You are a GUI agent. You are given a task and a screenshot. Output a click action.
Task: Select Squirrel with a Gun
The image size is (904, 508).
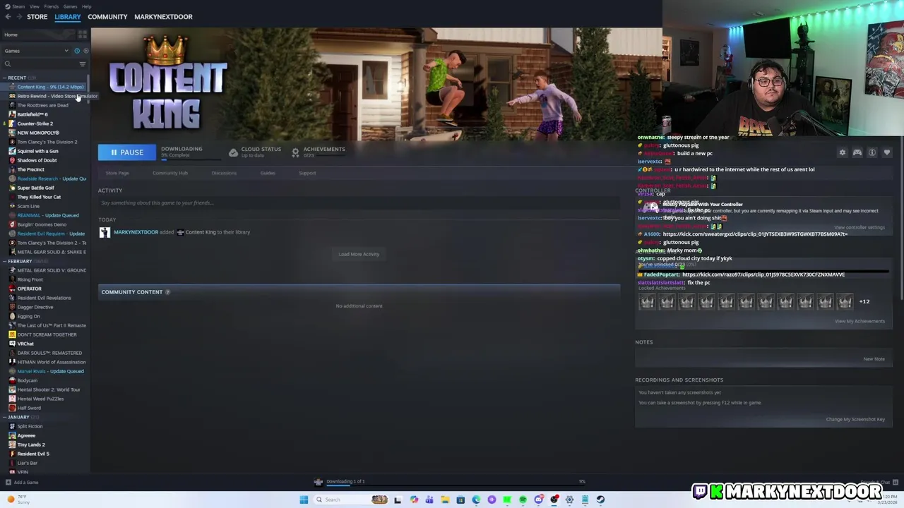[37, 151]
